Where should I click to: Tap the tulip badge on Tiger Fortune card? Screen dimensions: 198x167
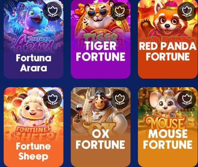click(120, 11)
